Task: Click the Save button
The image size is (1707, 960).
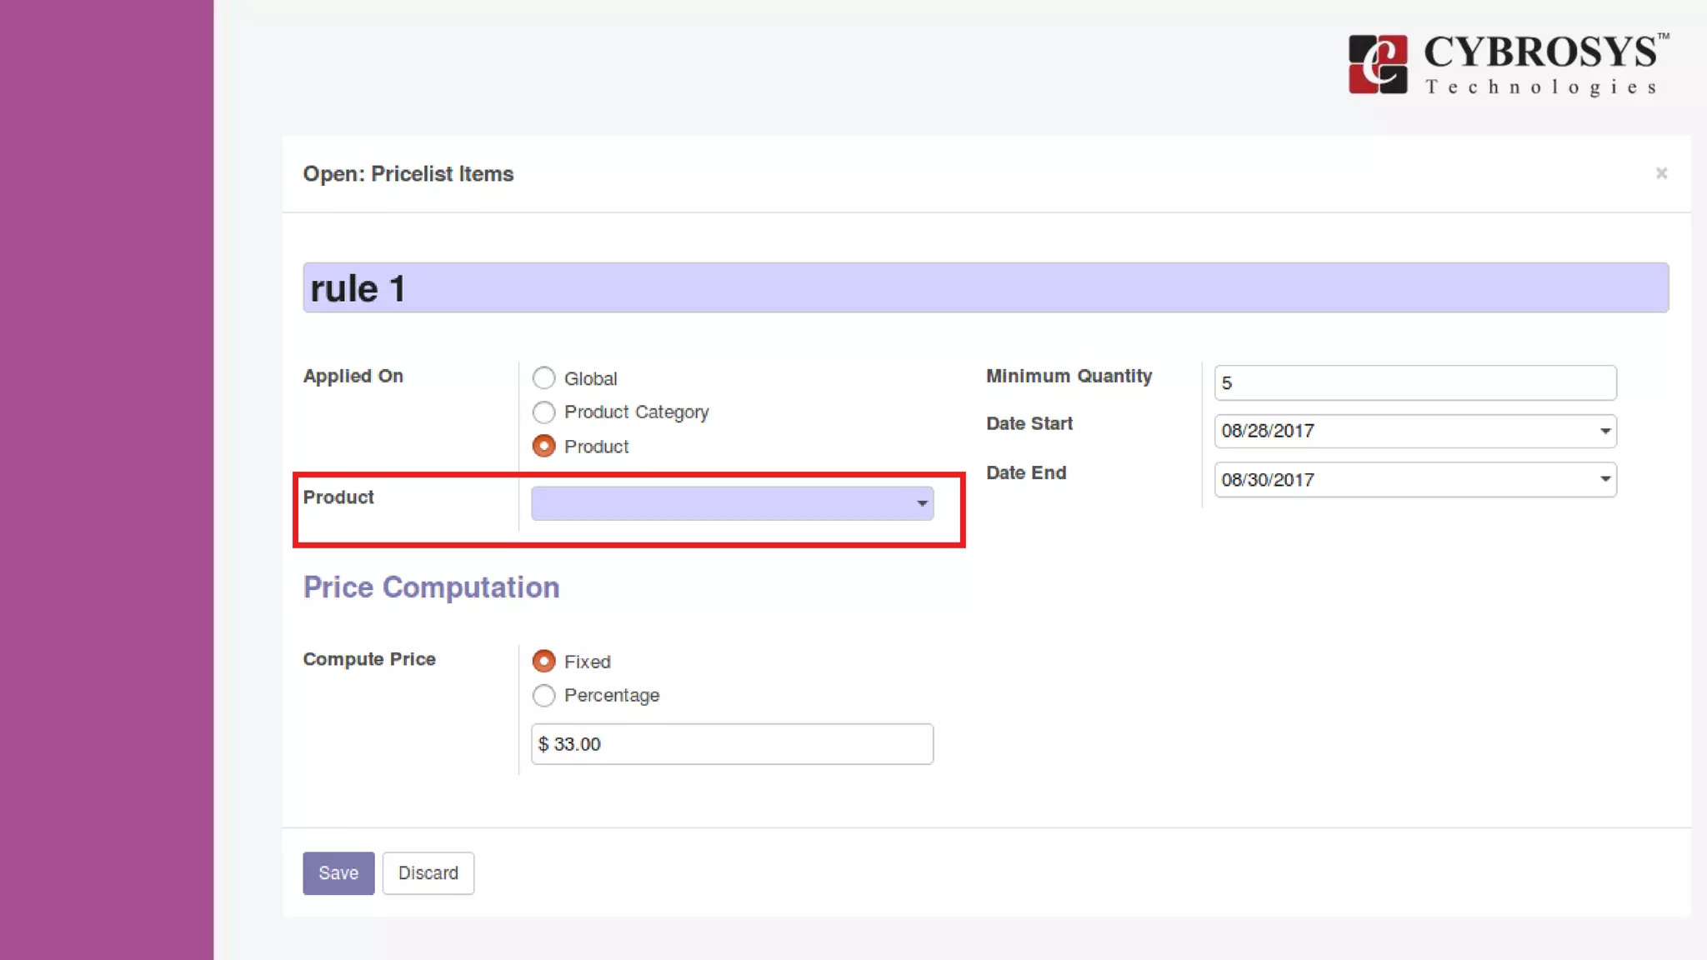Action: [x=338, y=873]
